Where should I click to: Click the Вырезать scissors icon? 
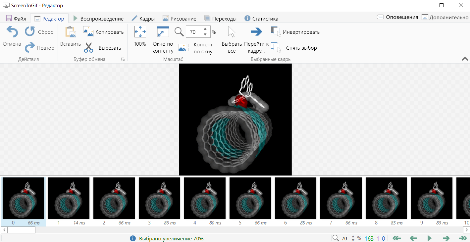pyautogui.click(x=88, y=48)
